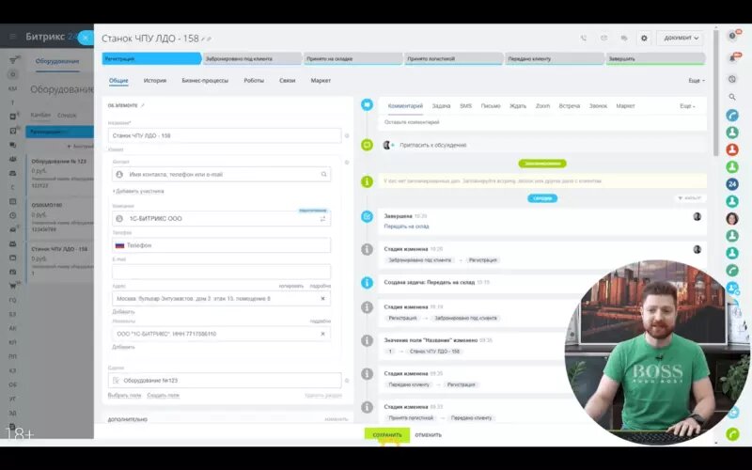Open the Маркет tab beside Связи
Screen dimensions: 752x470
[x=321, y=81]
